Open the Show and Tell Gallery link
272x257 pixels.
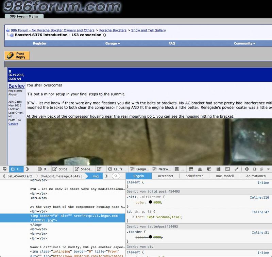tap(148, 30)
